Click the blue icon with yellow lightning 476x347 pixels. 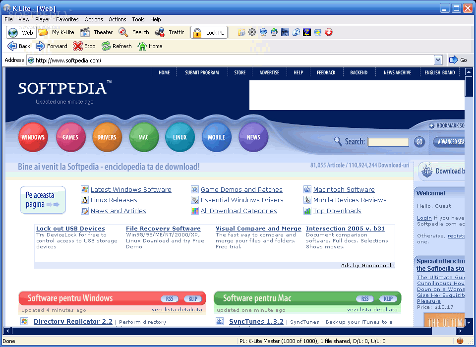[318, 32]
